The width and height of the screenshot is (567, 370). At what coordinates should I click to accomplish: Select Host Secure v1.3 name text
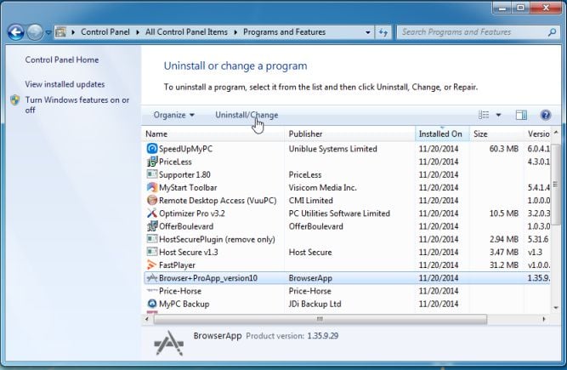point(189,252)
